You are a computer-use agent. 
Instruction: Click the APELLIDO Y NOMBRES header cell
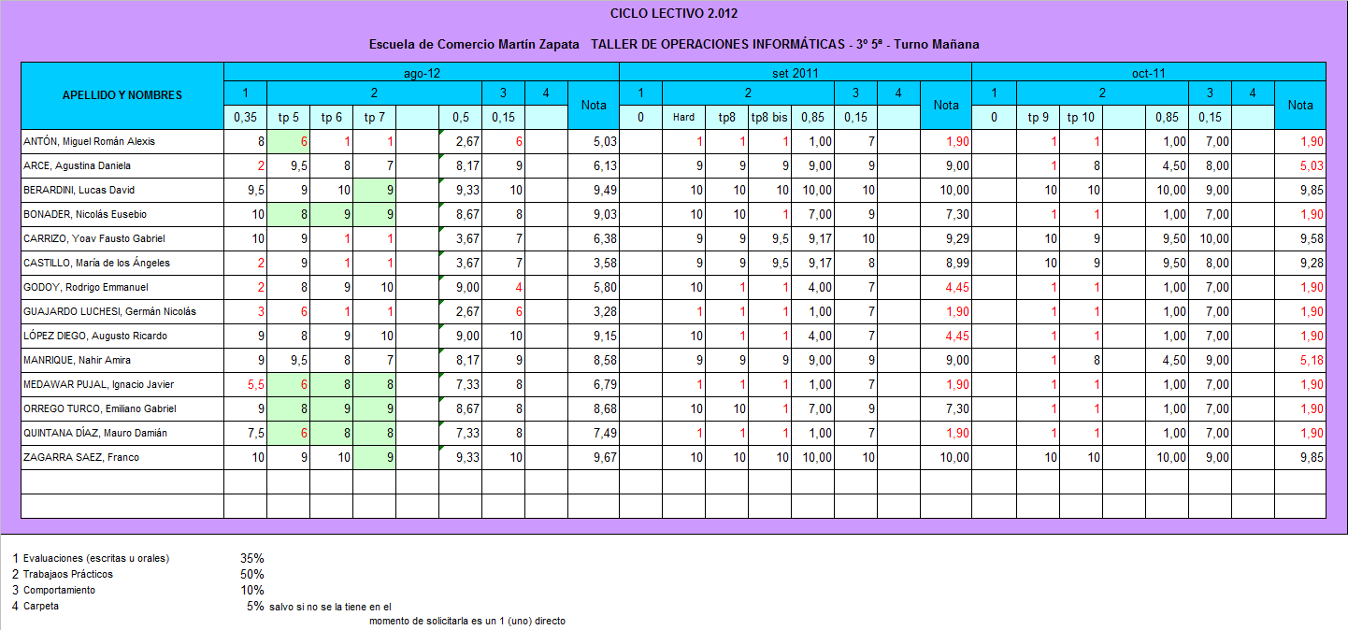(122, 95)
